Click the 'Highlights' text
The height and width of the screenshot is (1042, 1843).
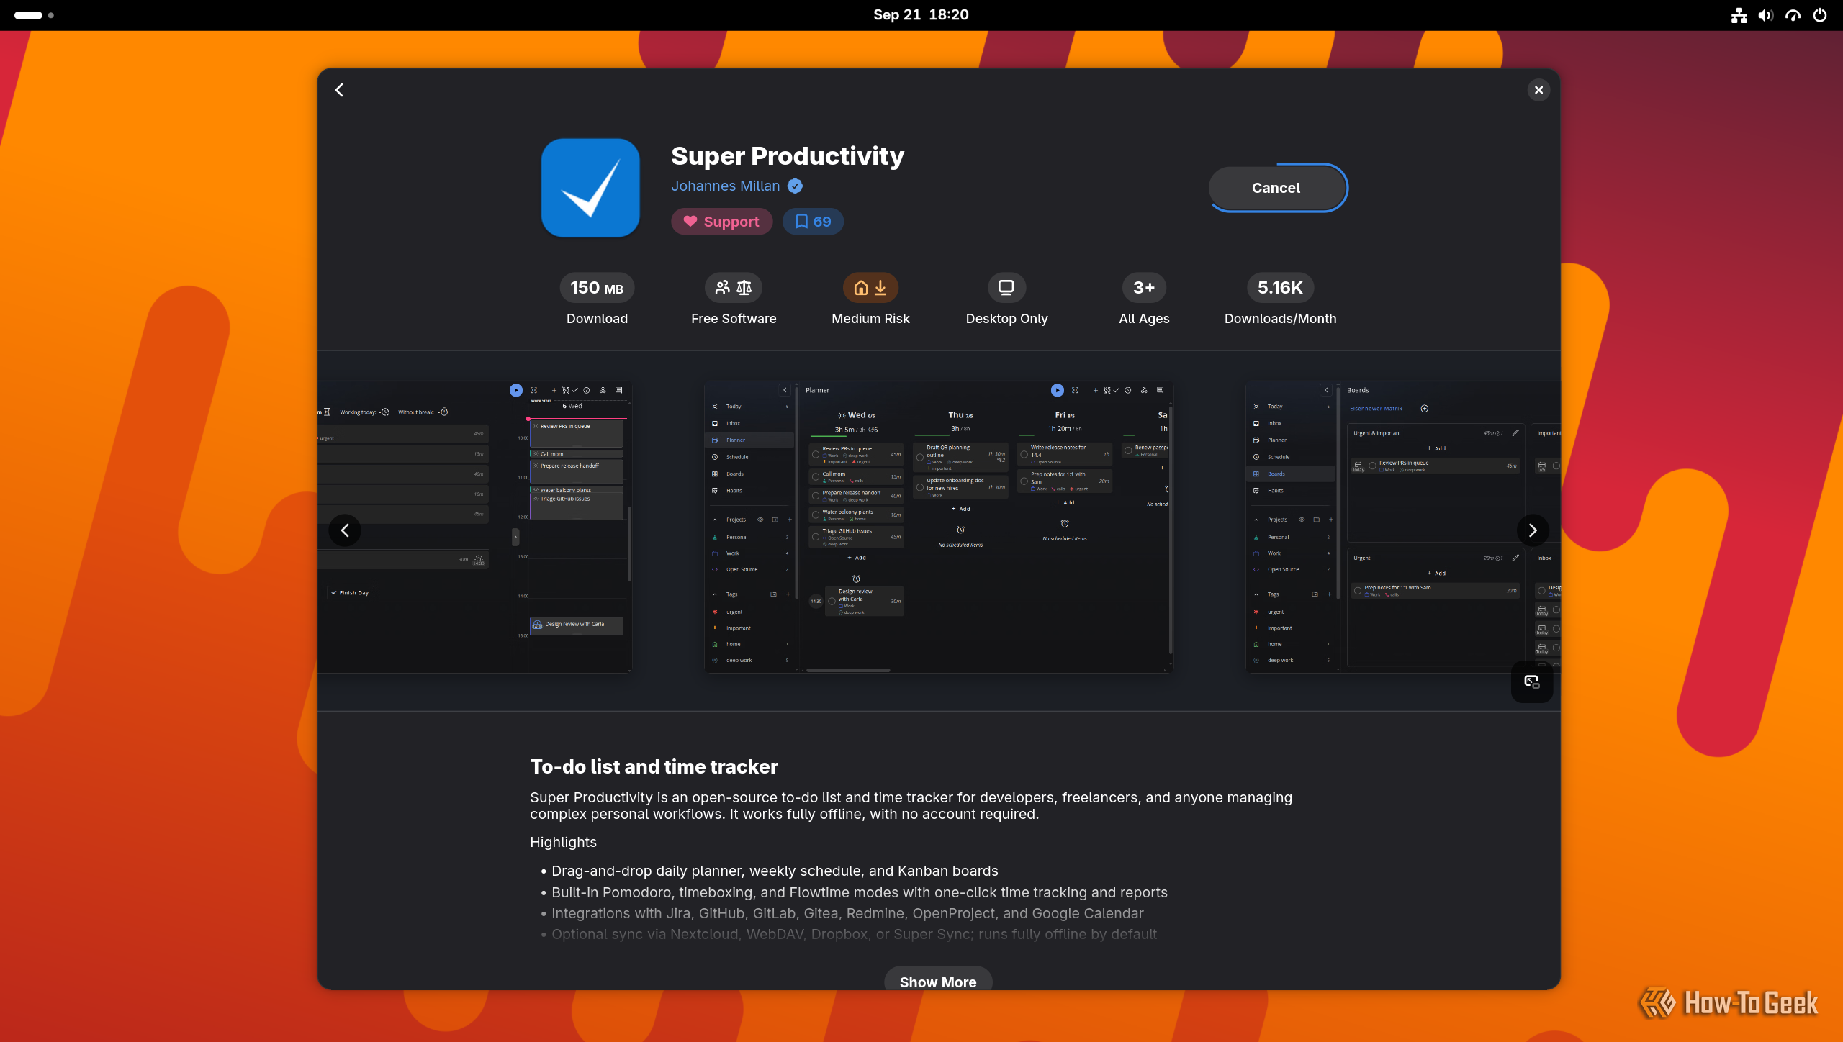point(563,842)
